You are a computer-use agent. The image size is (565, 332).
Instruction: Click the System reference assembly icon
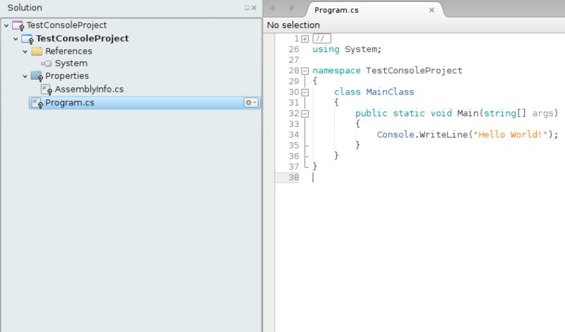[46, 63]
